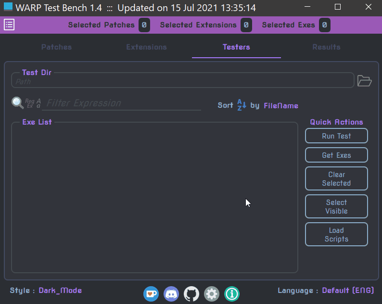Click the Run Test button
The width and height of the screenshot is (382, 304).
tap(336, 136)
